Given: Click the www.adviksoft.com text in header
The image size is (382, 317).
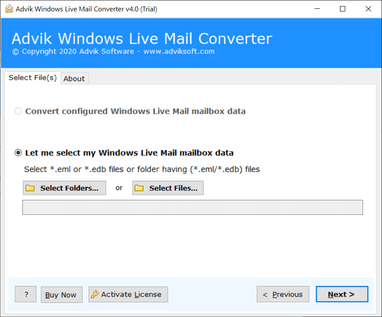Looking at the screenshot, I should 179,51.
